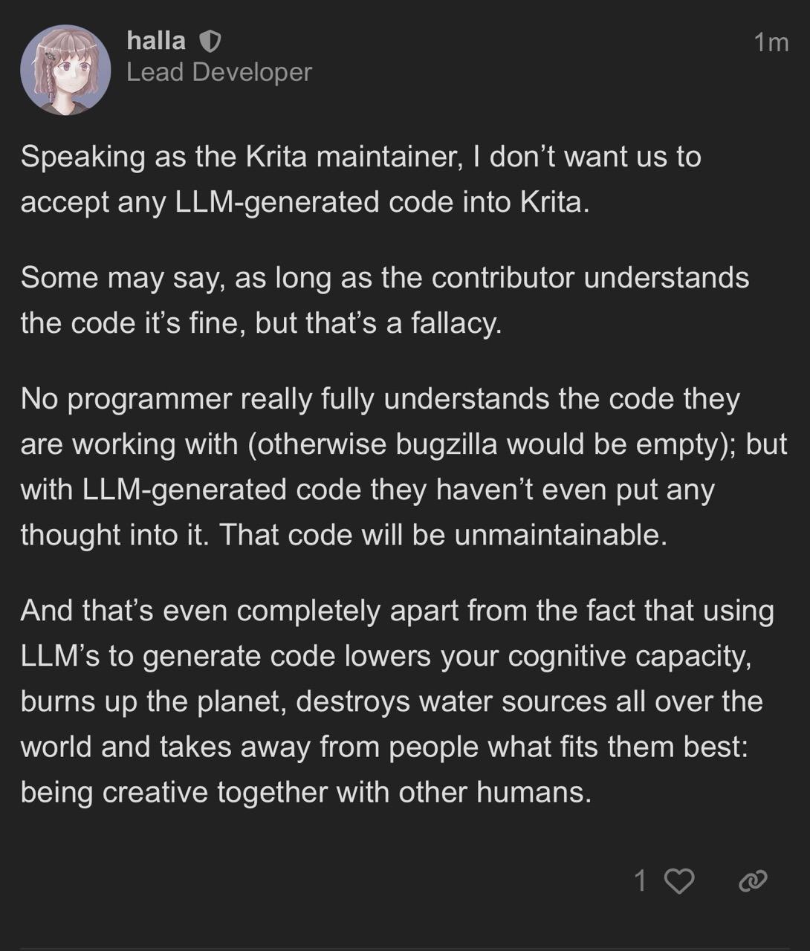Open the halla username link

click(x=156, y=40)
